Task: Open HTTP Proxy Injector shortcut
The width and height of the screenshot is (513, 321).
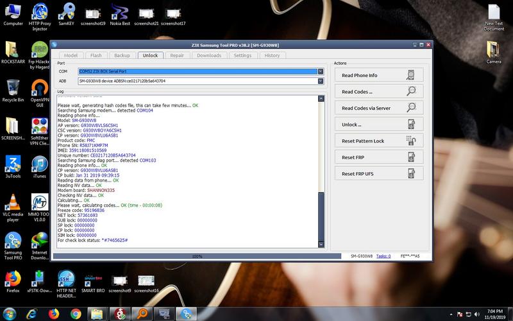Action: click(x=40, y=17)
